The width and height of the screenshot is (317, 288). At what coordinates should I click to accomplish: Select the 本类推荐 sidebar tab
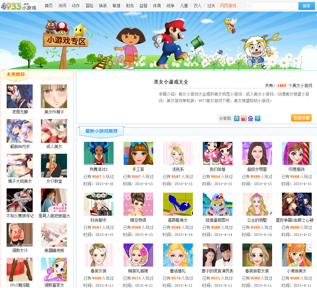pyautogui.click(x=16, y=75)
